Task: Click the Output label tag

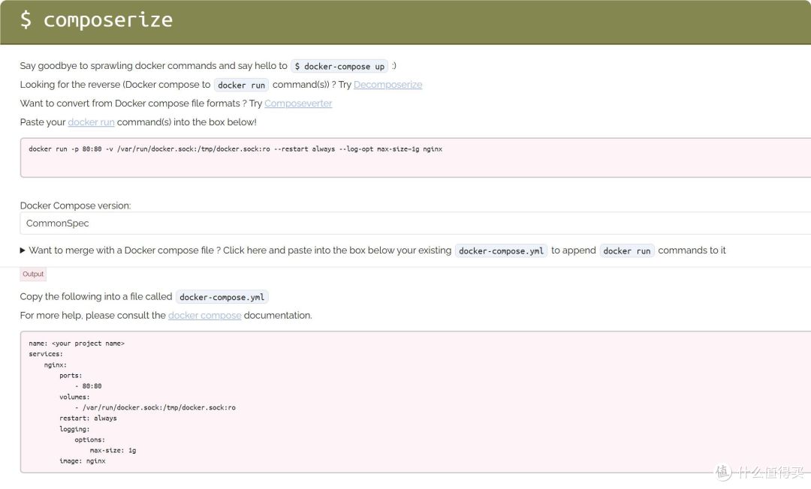Action: [33, 274]
